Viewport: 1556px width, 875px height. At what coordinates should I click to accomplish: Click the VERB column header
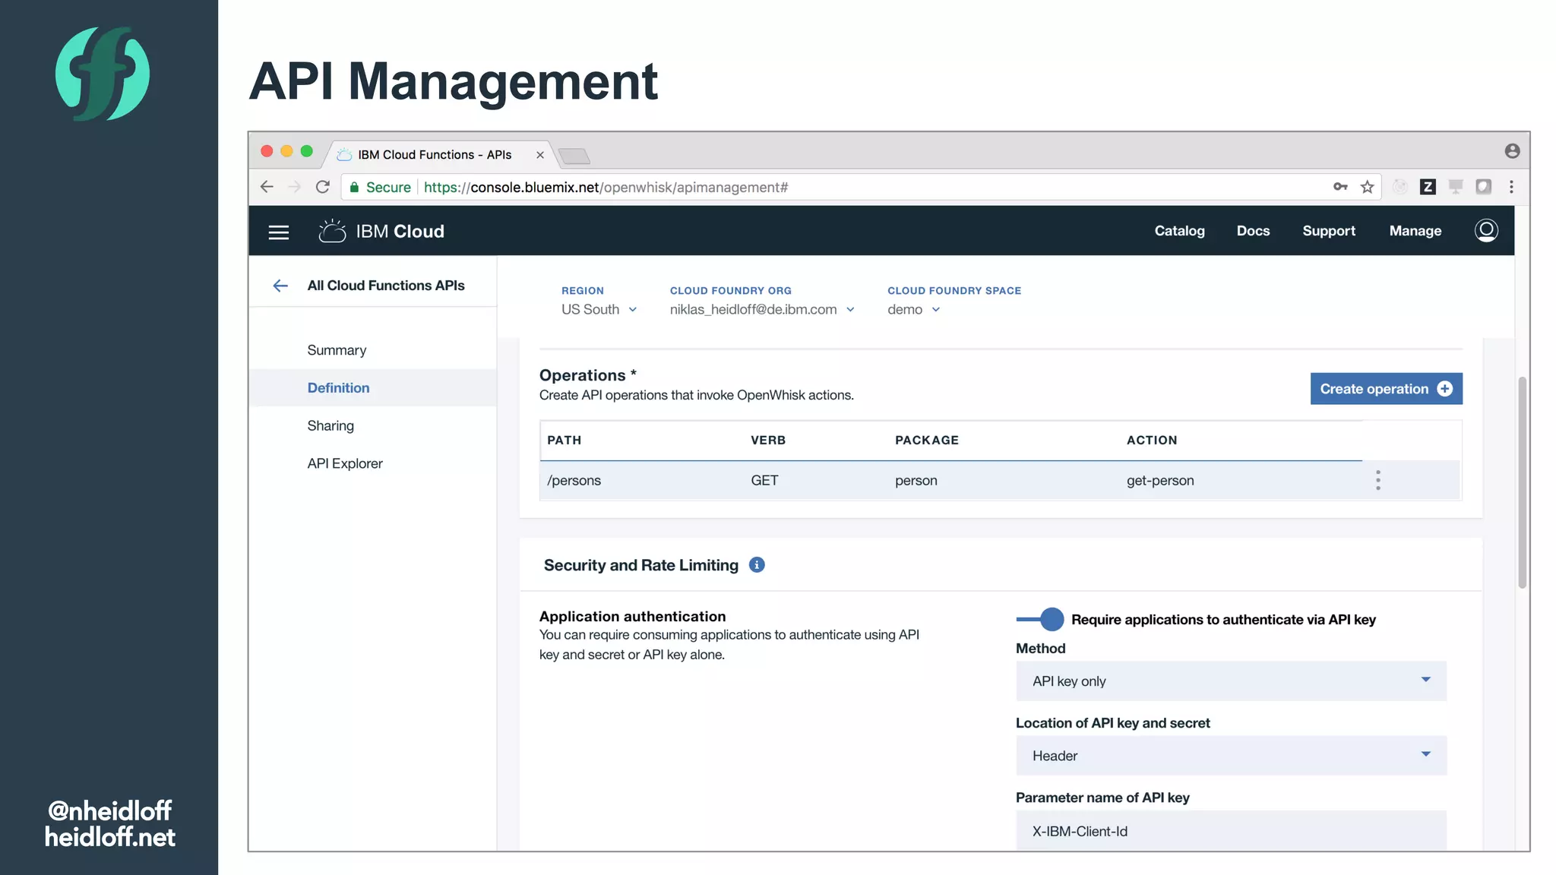tap(768, 440)
